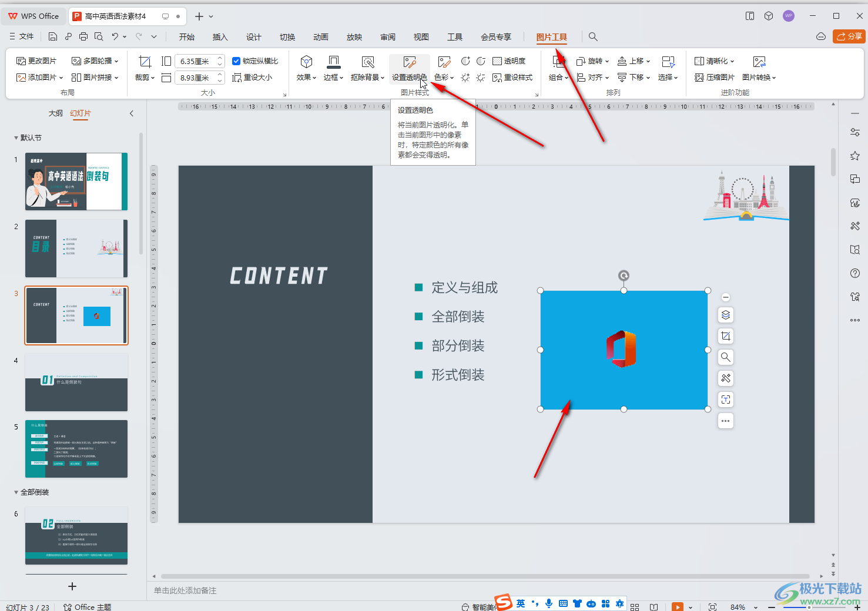Open the 对齐 align dropdown
This screenshot has height=611, width=868.
coord(592,78)
